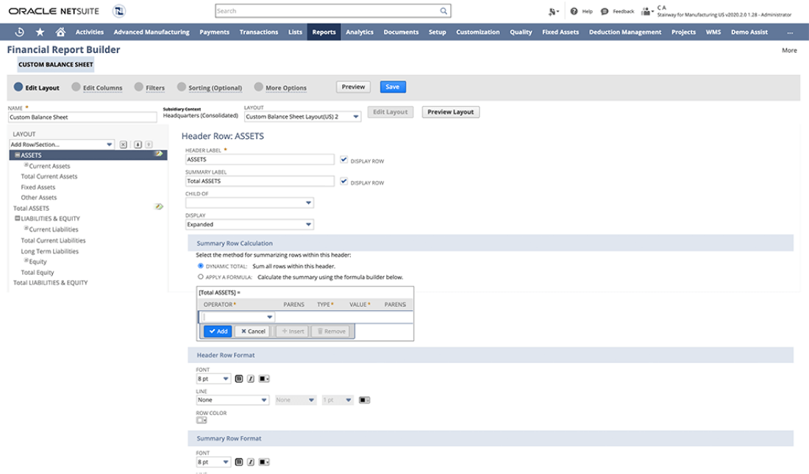Screen dimensions: 809x474
Task: Select the Dynamic Total radio button
Action: (x=201, y=265)
